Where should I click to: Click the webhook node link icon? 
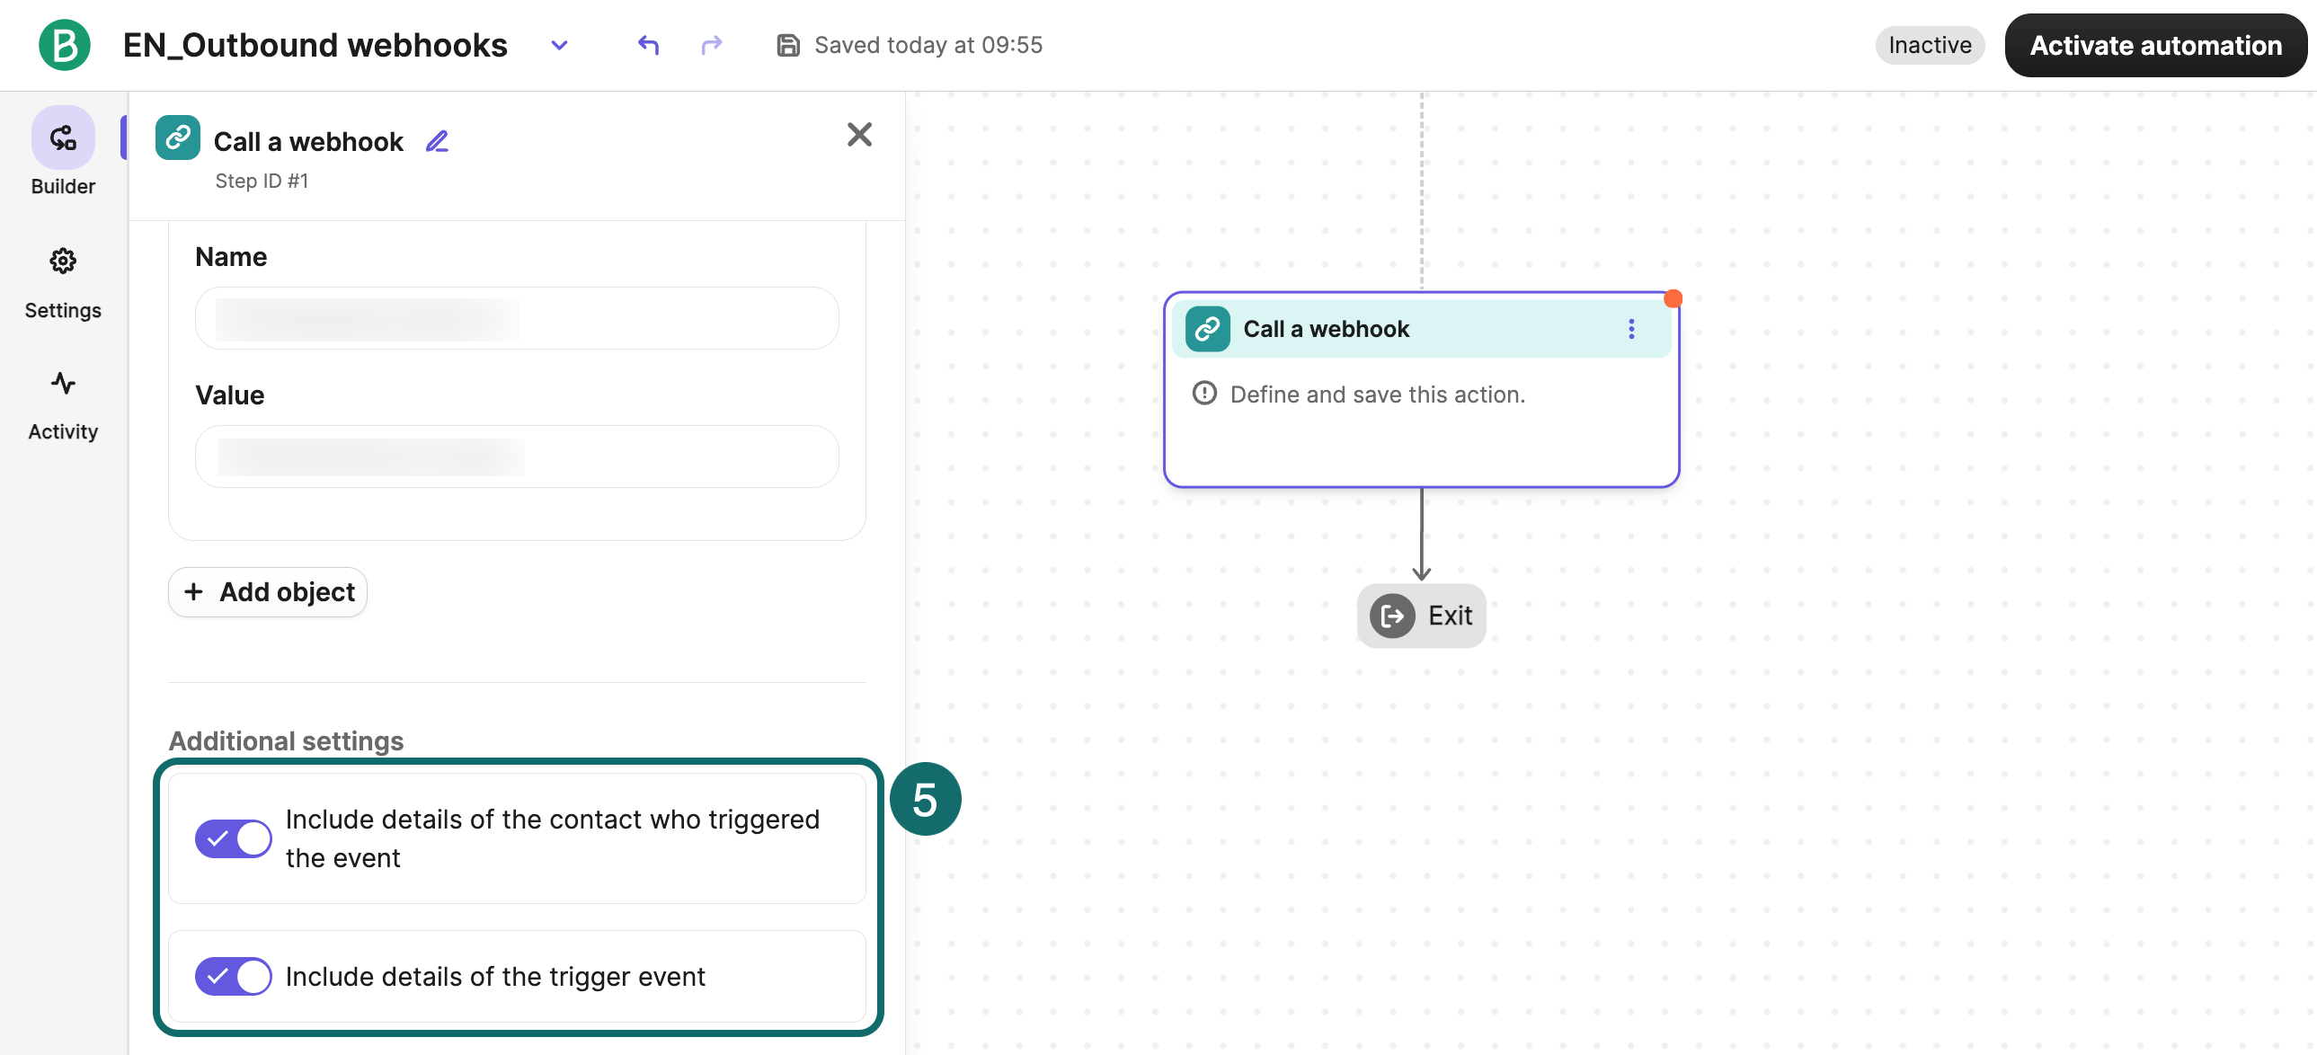(x=1207, y=329)
